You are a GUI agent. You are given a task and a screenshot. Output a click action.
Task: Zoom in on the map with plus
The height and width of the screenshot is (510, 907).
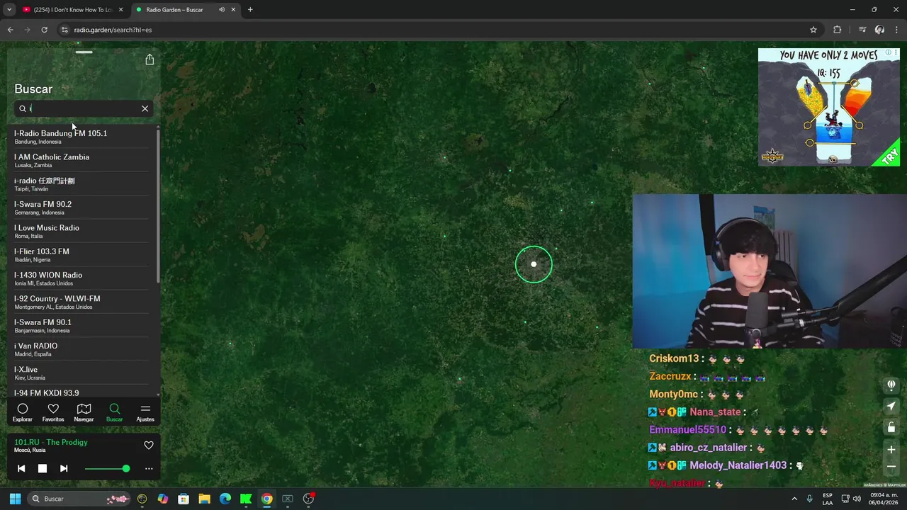[891, 450]
